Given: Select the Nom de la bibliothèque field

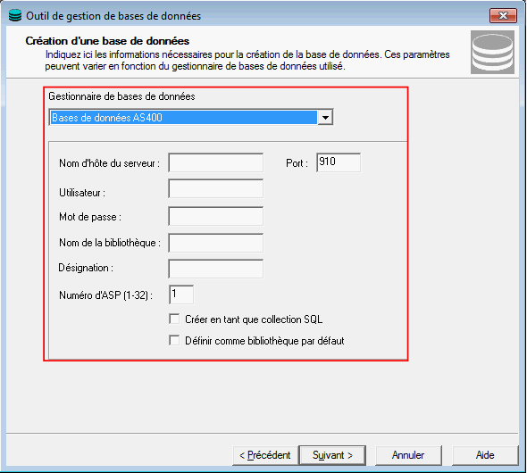Looking at the screenshot, I should tap(216, 243).
